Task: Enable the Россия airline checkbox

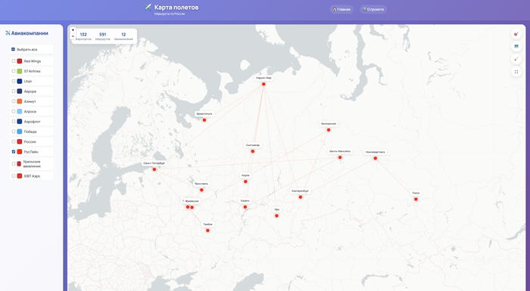Action: click(14, 141)
